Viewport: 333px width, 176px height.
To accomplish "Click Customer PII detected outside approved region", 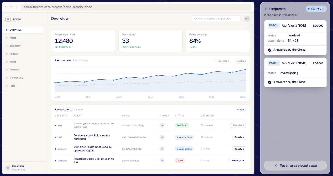I will click(93, 149).
